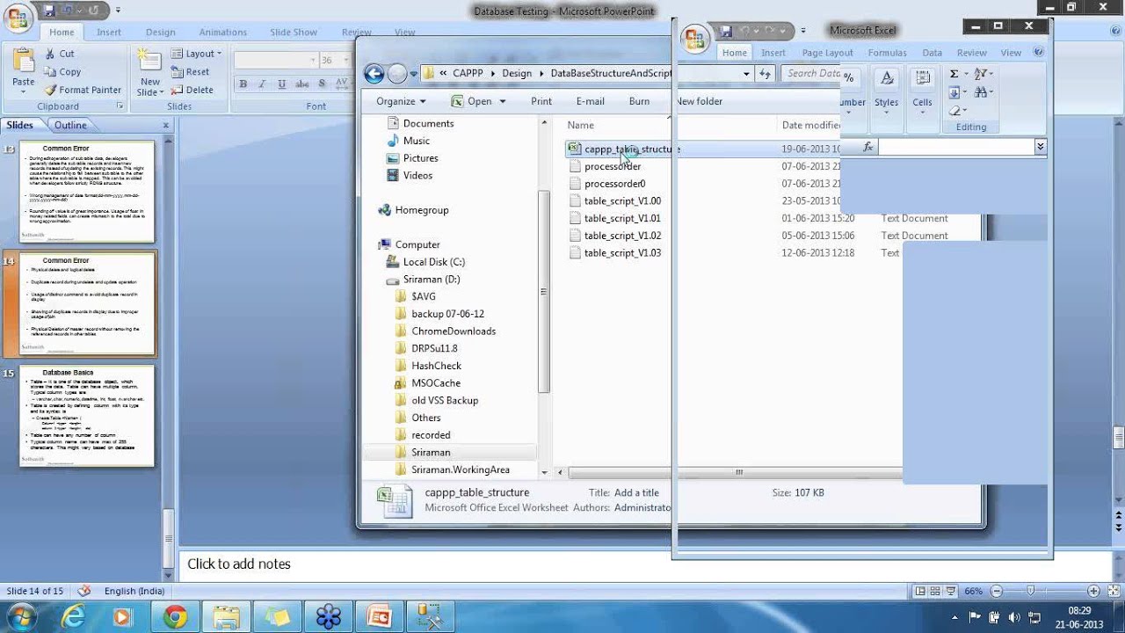The width and height of the screenshot is (1125, 633).
Task: Open the Organize dropdown in Explorer
Action: (401, 101)
